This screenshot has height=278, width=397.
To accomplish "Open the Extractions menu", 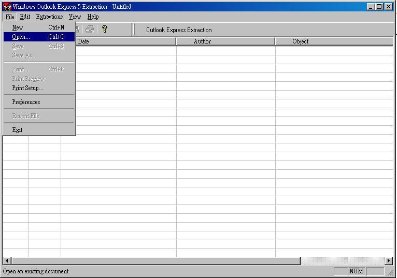I will pyautogui.click(x=49, y=17).
